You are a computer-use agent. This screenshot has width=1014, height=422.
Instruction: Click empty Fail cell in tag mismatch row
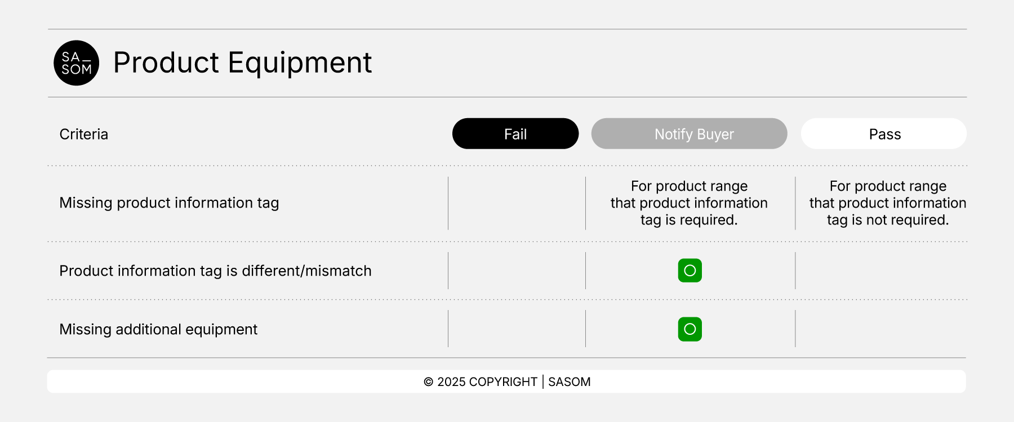click(517, 271)
